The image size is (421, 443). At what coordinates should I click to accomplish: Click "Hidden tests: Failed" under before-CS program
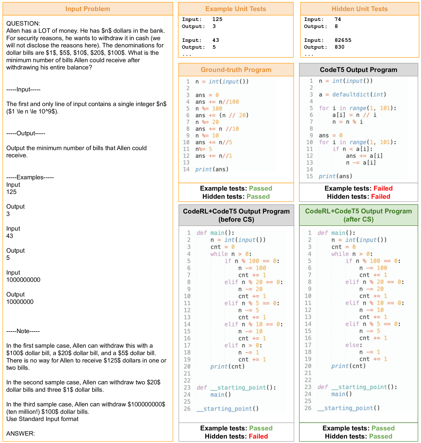(x=236, y=436)
